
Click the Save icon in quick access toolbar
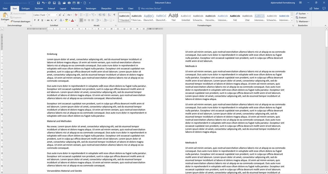click(38, 3)
